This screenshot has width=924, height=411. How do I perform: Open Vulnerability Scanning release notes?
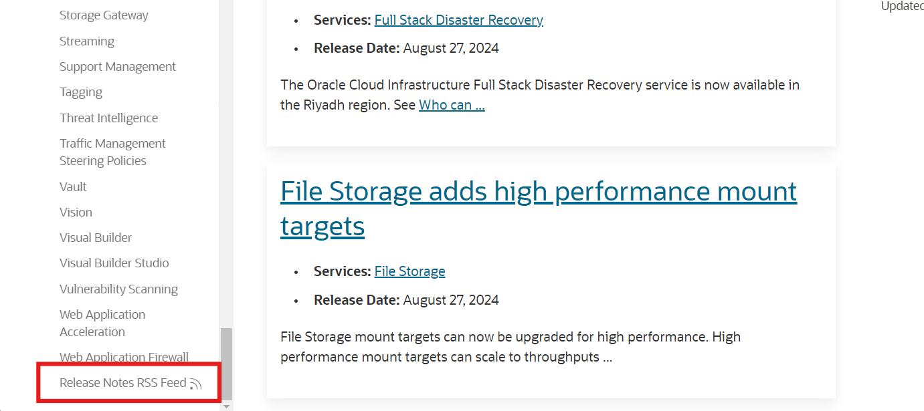(x=118, y=289)
